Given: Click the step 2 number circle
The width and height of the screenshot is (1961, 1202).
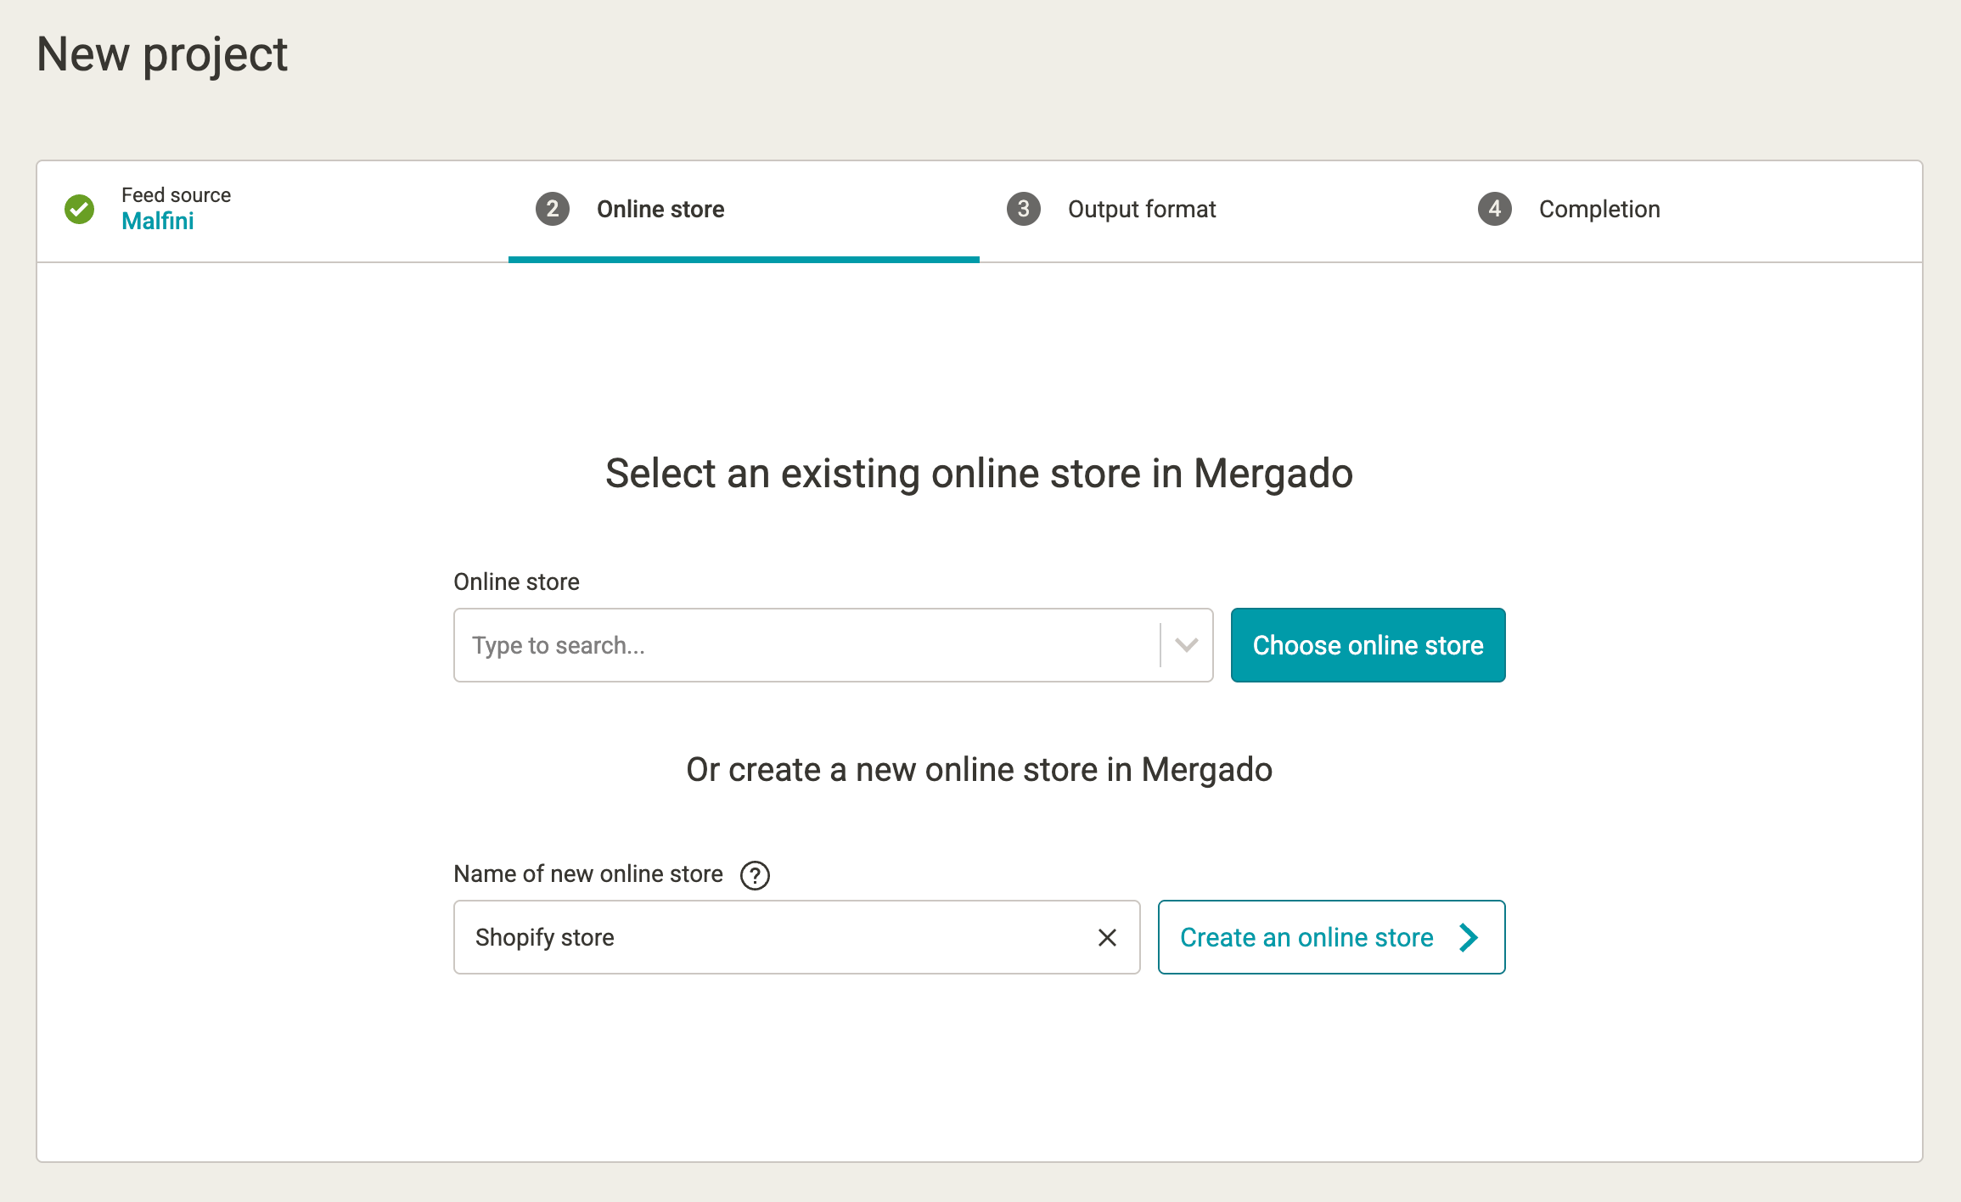Looking at the screenshot, I should tap(553, 209).
